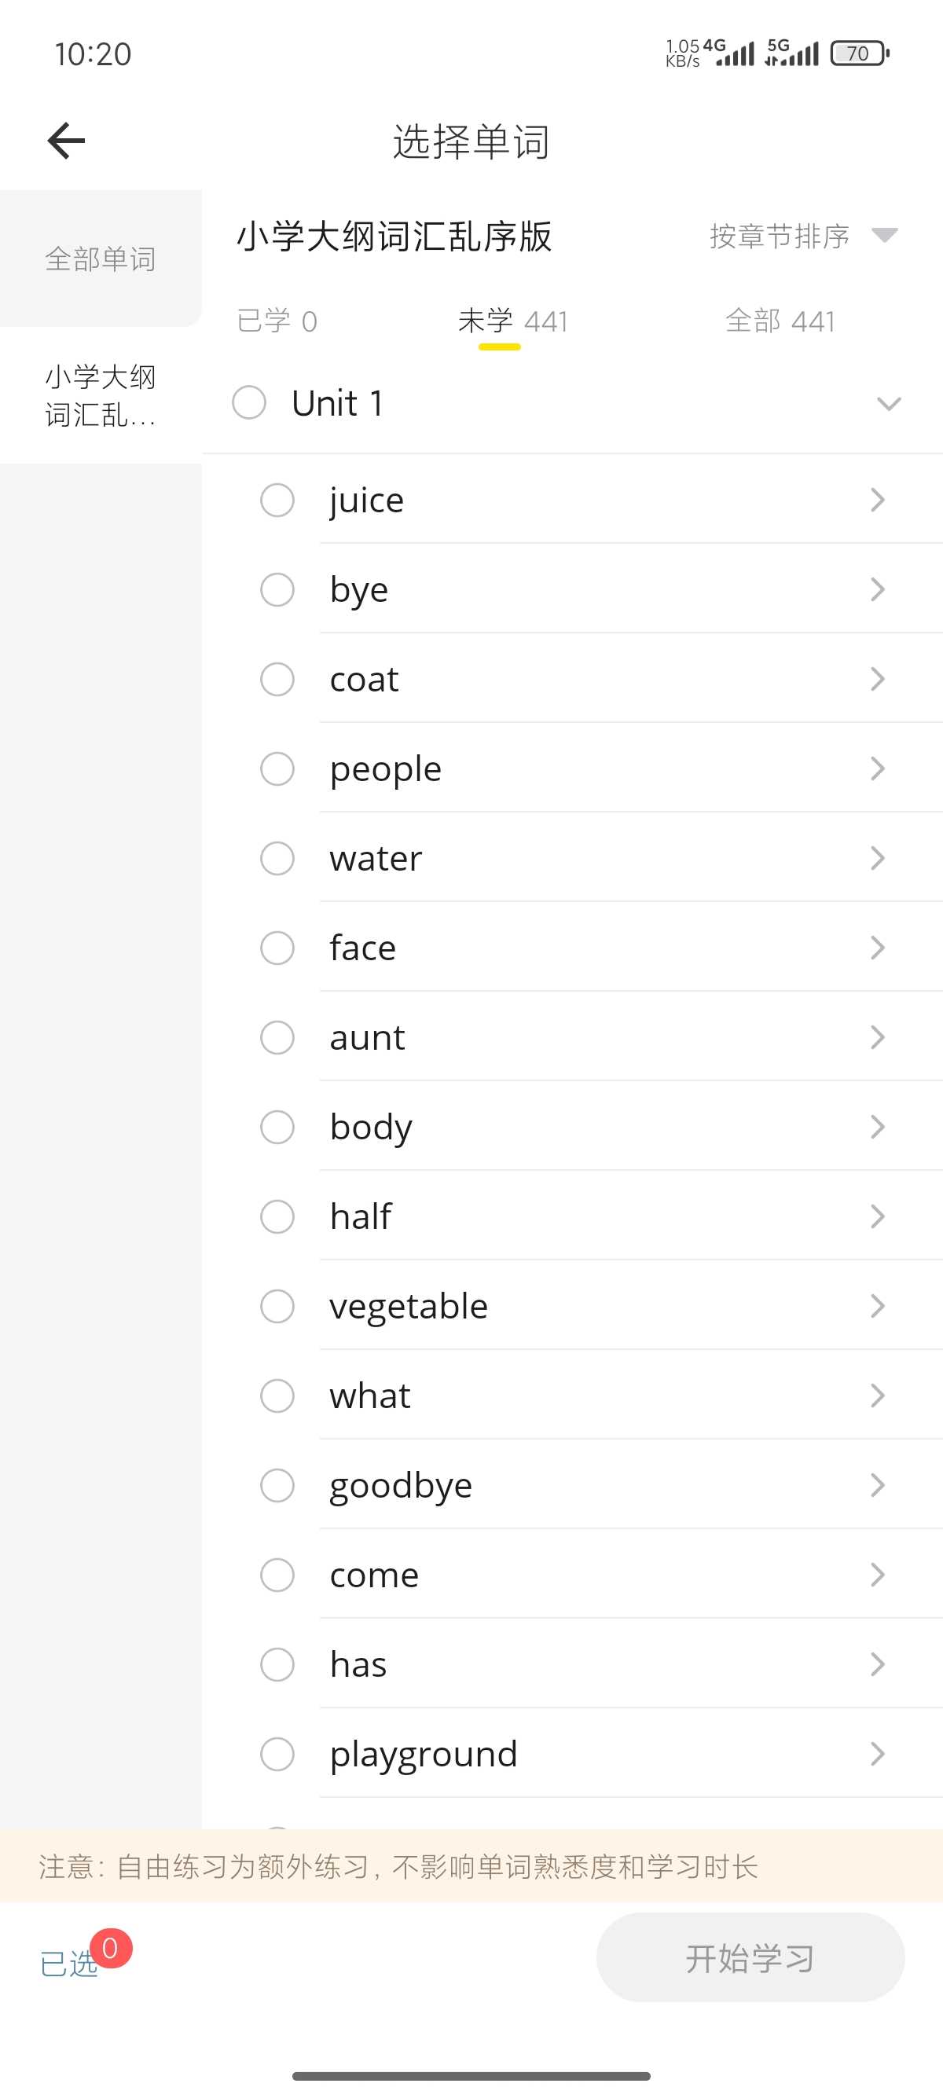Open details arrow for aunt
Image resolution: width=943 pixels, height=2098 pixels.
click(x=877, y=1037)
